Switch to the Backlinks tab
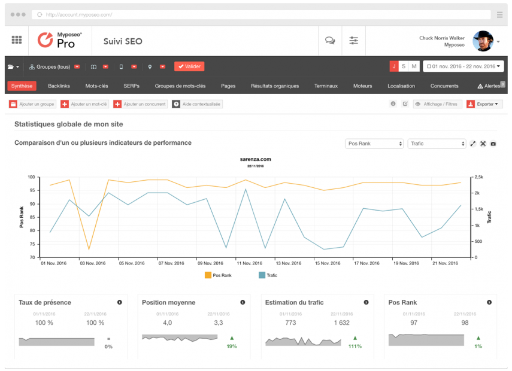512x371 pixels. pos(59,86)
